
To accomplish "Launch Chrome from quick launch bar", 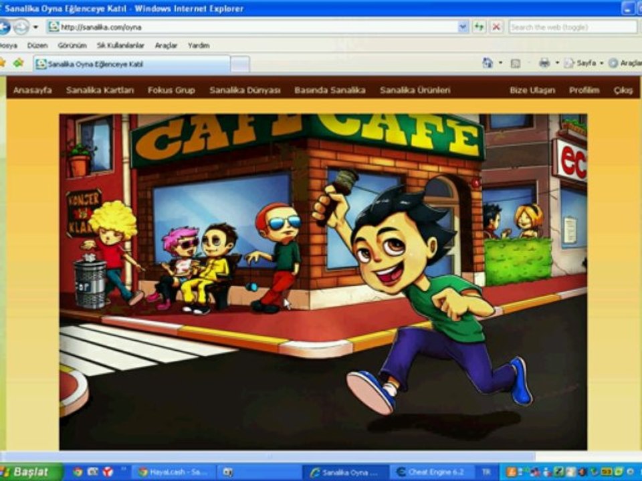I will [x=78, y=472].
